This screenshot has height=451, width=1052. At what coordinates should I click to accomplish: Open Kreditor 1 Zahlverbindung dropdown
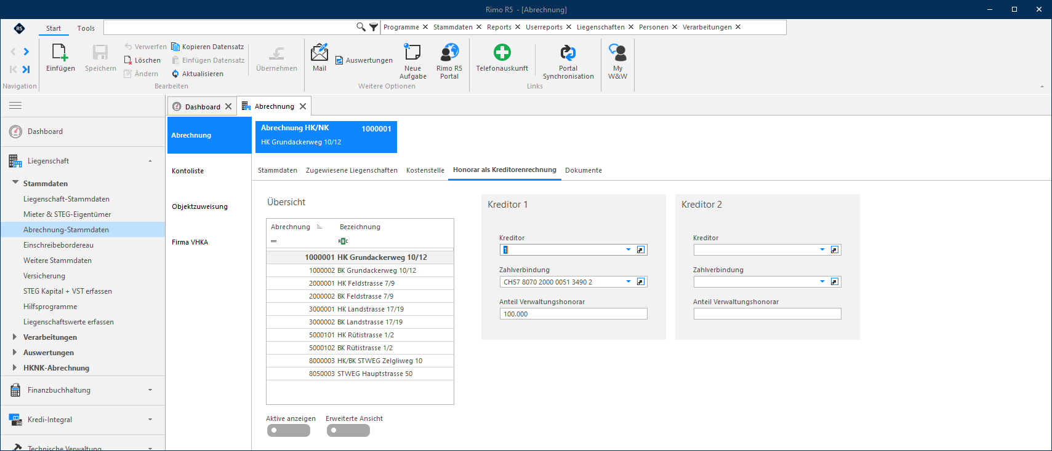[x=628, y=281]
